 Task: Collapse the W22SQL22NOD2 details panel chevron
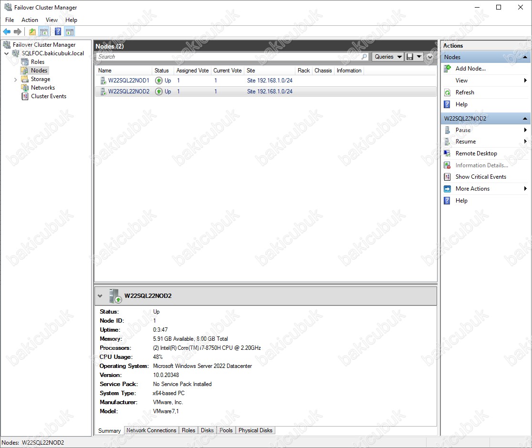(x=100, y=296)
